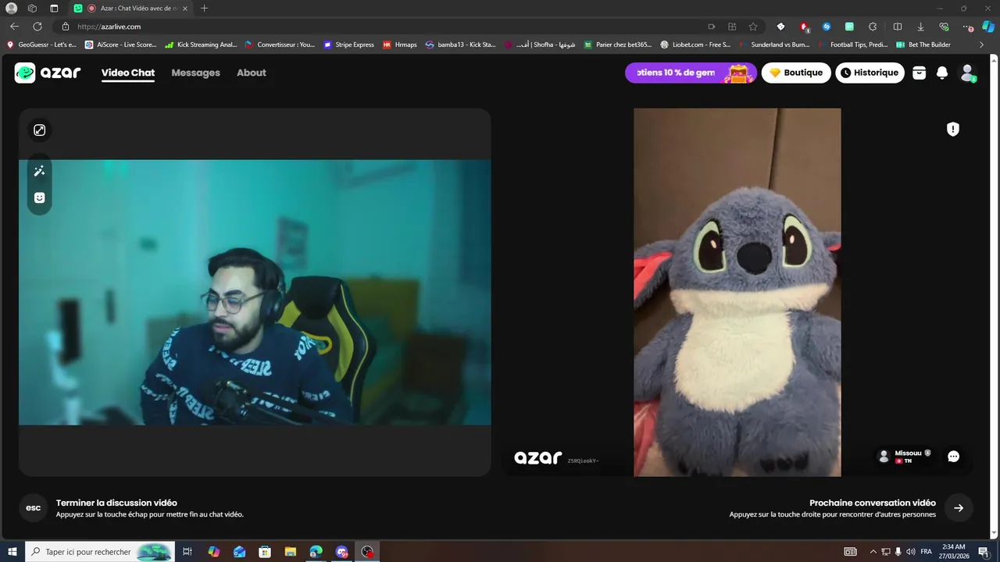Click the gift box icon in the header

tap(920, 73)
